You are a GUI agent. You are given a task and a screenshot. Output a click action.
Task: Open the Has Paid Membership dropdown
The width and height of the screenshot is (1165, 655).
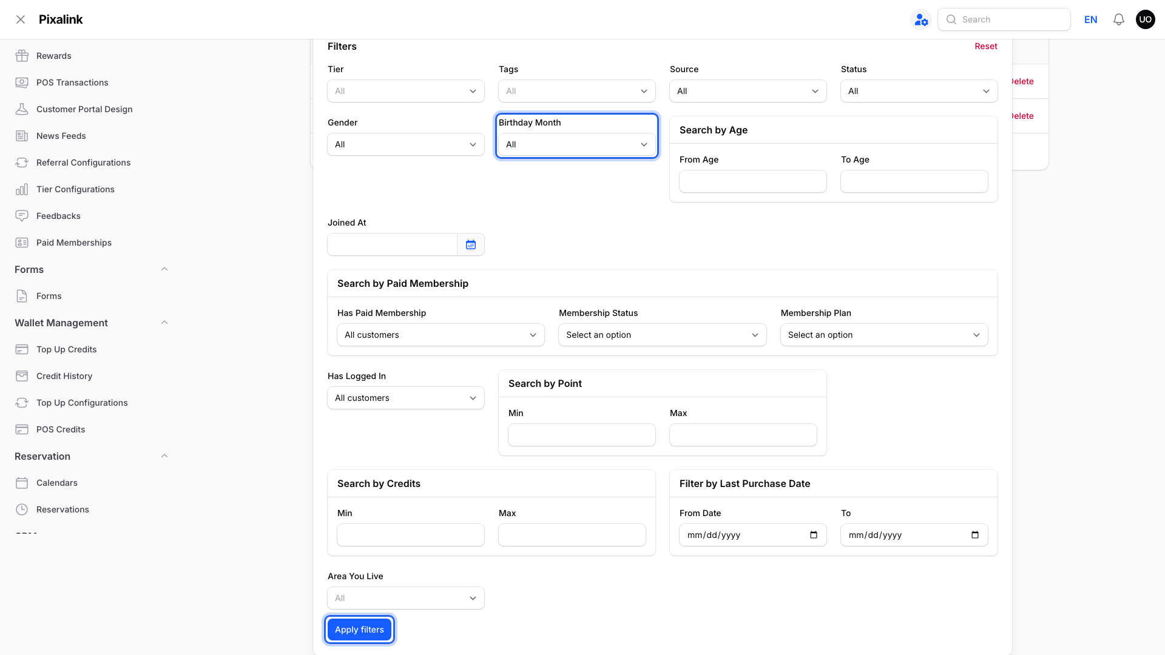[441, 335]
